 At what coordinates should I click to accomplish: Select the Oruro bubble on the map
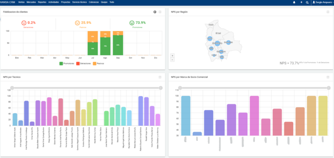point(211,49)
